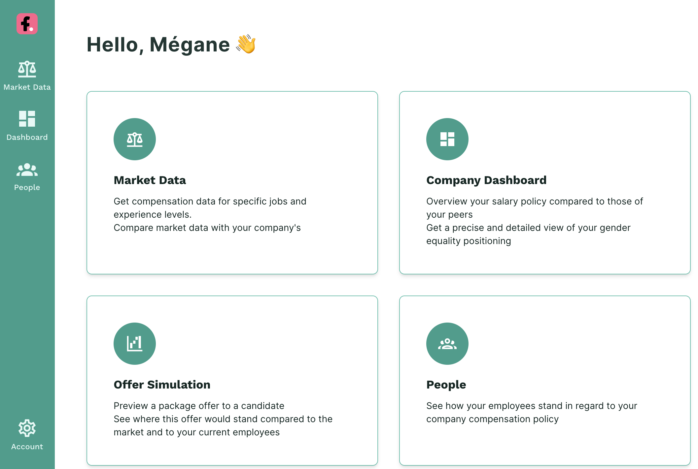Click the people icon on People card
This screenshot has width=698, height=469.
(x=447, y=344)
